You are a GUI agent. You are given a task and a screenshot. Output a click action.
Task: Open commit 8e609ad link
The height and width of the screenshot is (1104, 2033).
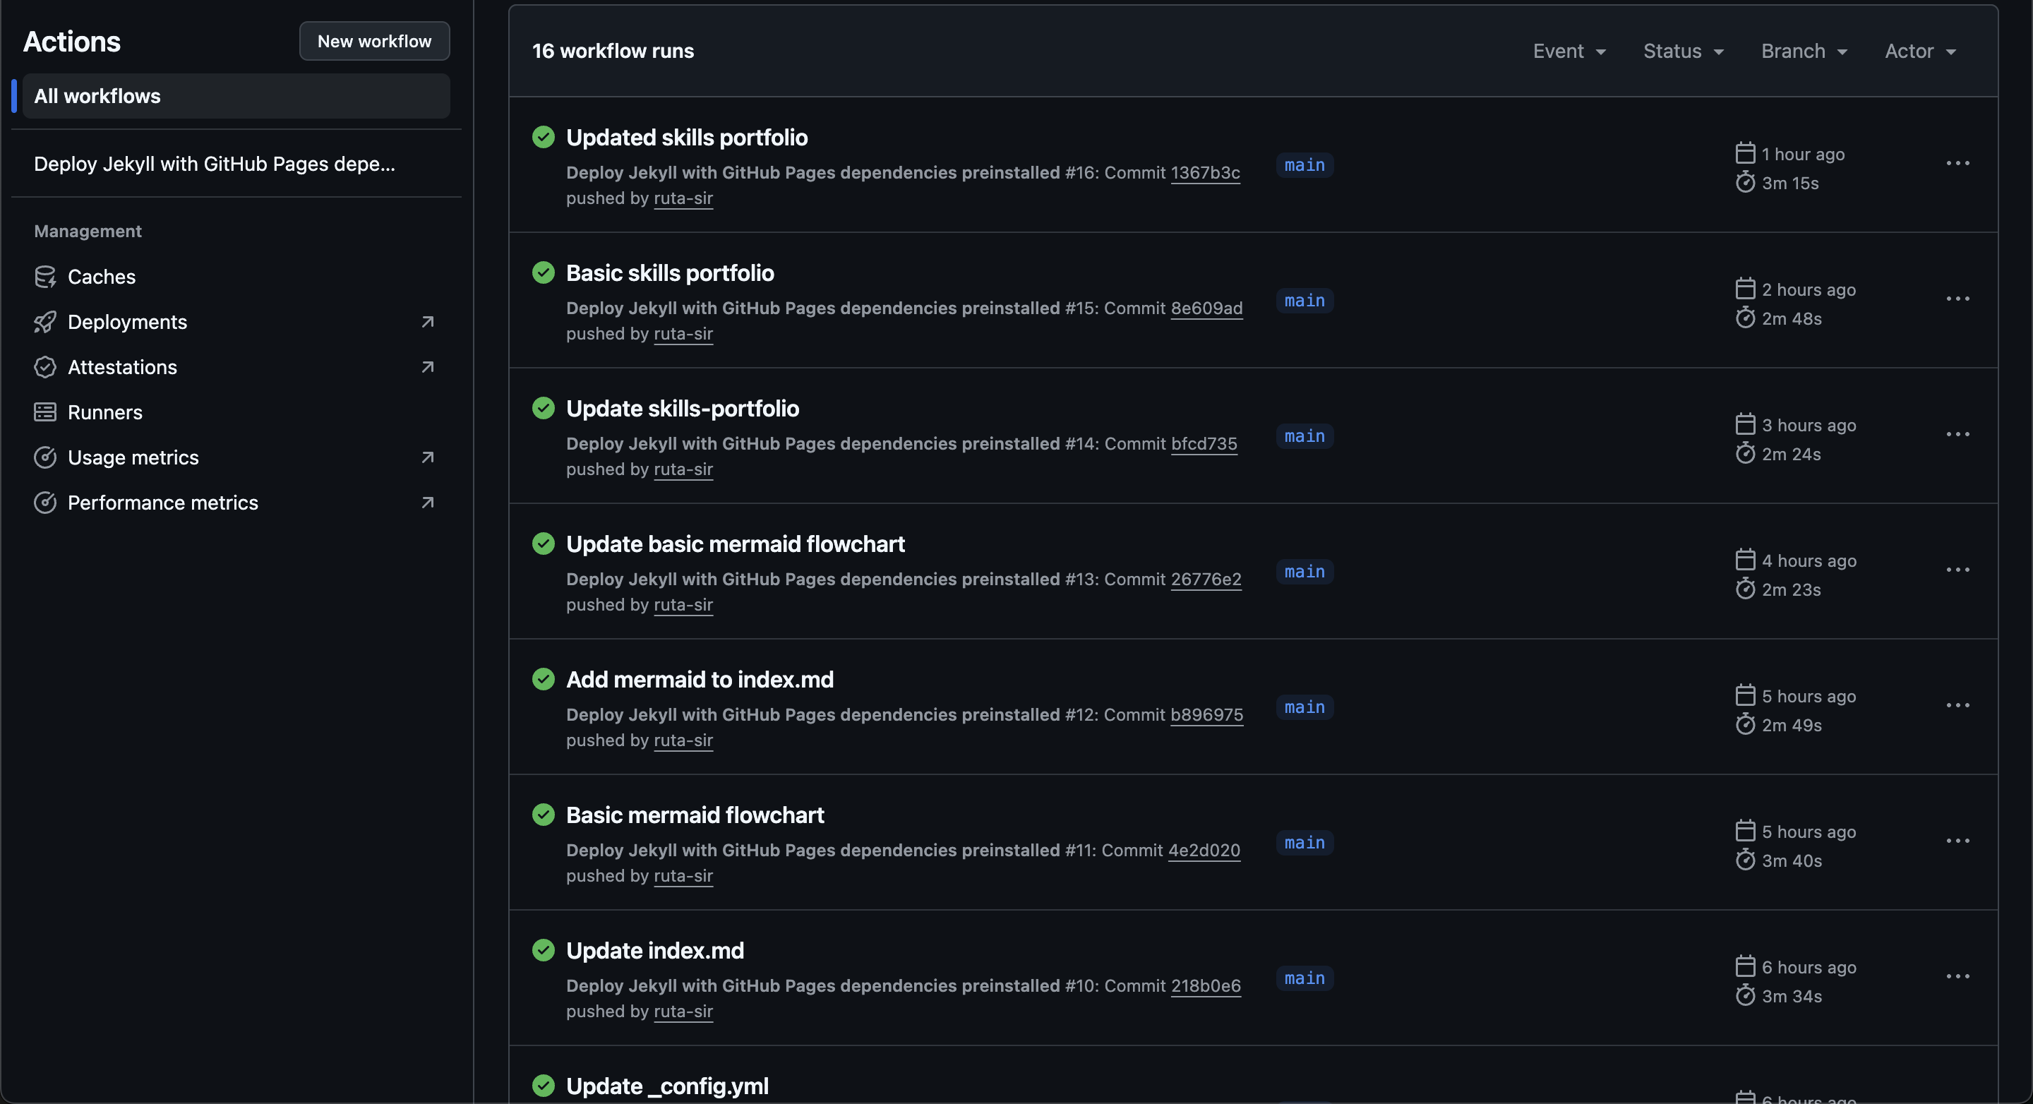pyautogui.click(x=1206, y=308)
